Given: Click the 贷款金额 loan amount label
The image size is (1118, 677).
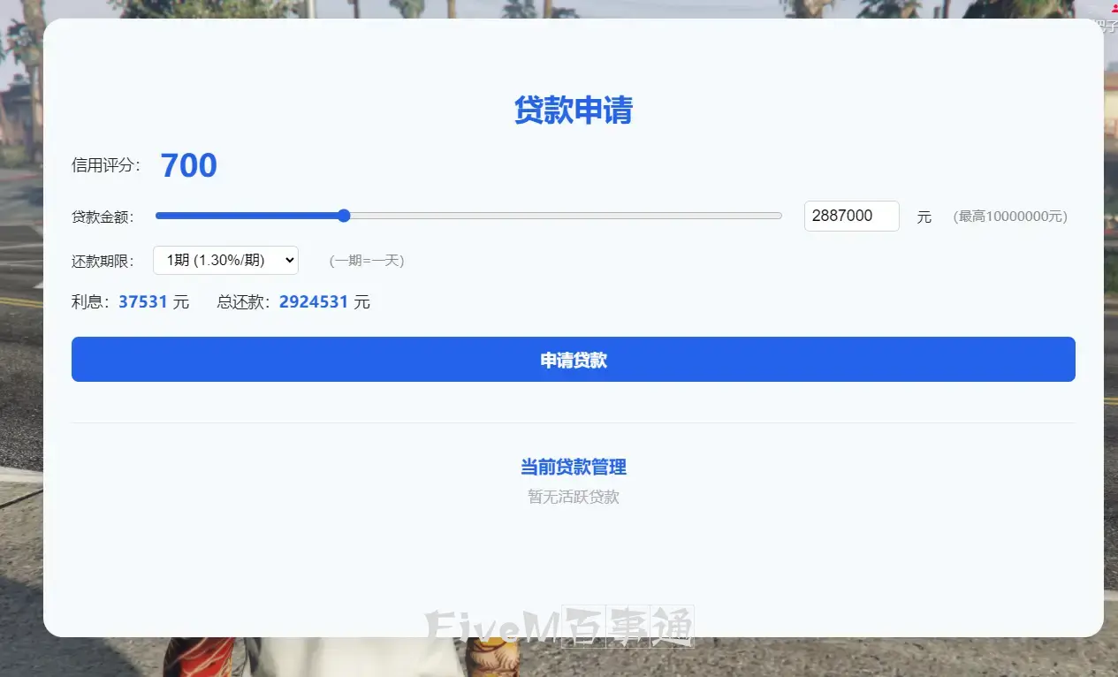Looking at the screenshot, I should click(x=102, y=216).
